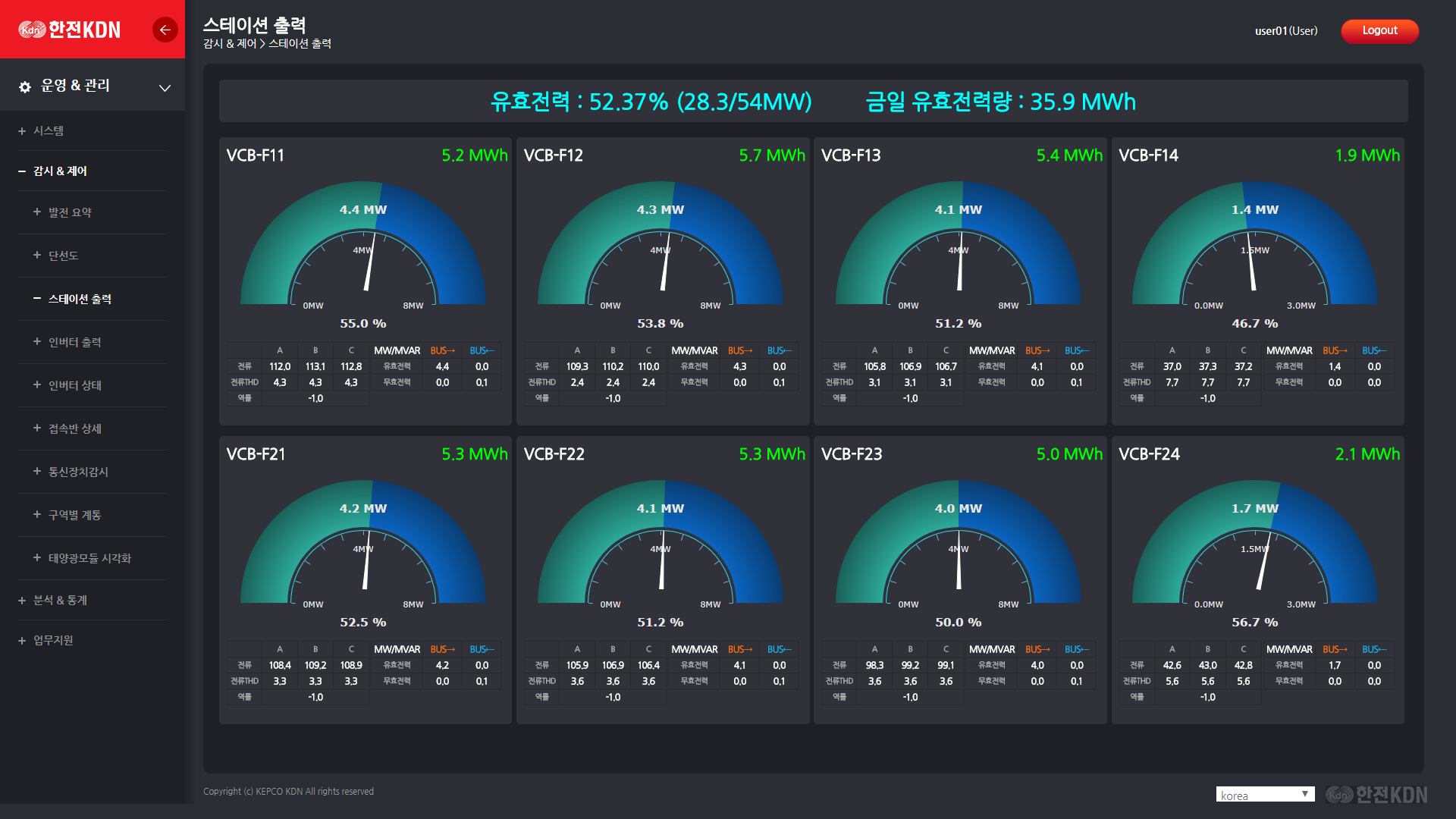Screen dimensions: 1456x819
Task: Click the 유효전력 52.37% summary text
Action: coord(651,101)
